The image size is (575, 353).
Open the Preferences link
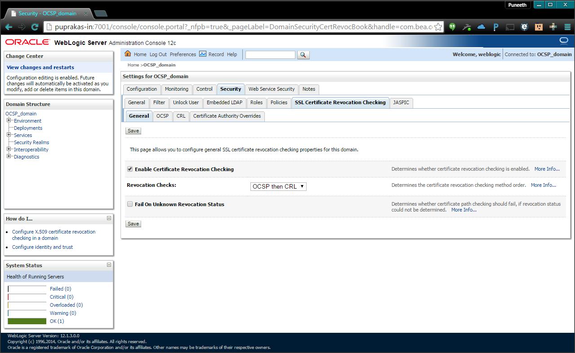click(183, 54)
